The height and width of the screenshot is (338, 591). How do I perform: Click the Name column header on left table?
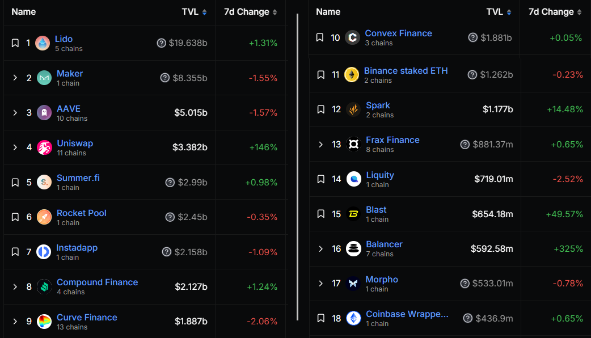pyautogui.click(x=24, y=12)
